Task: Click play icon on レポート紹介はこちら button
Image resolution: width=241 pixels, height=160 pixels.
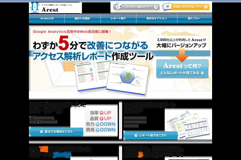Action: point(136,135)
